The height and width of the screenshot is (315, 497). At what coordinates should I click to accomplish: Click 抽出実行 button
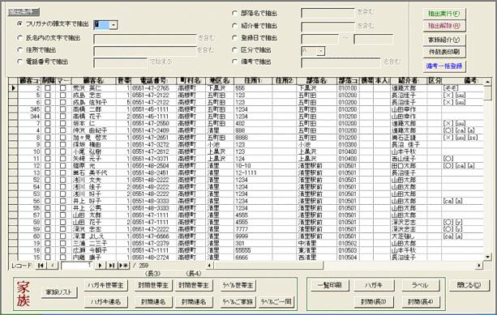pos(444,14)
